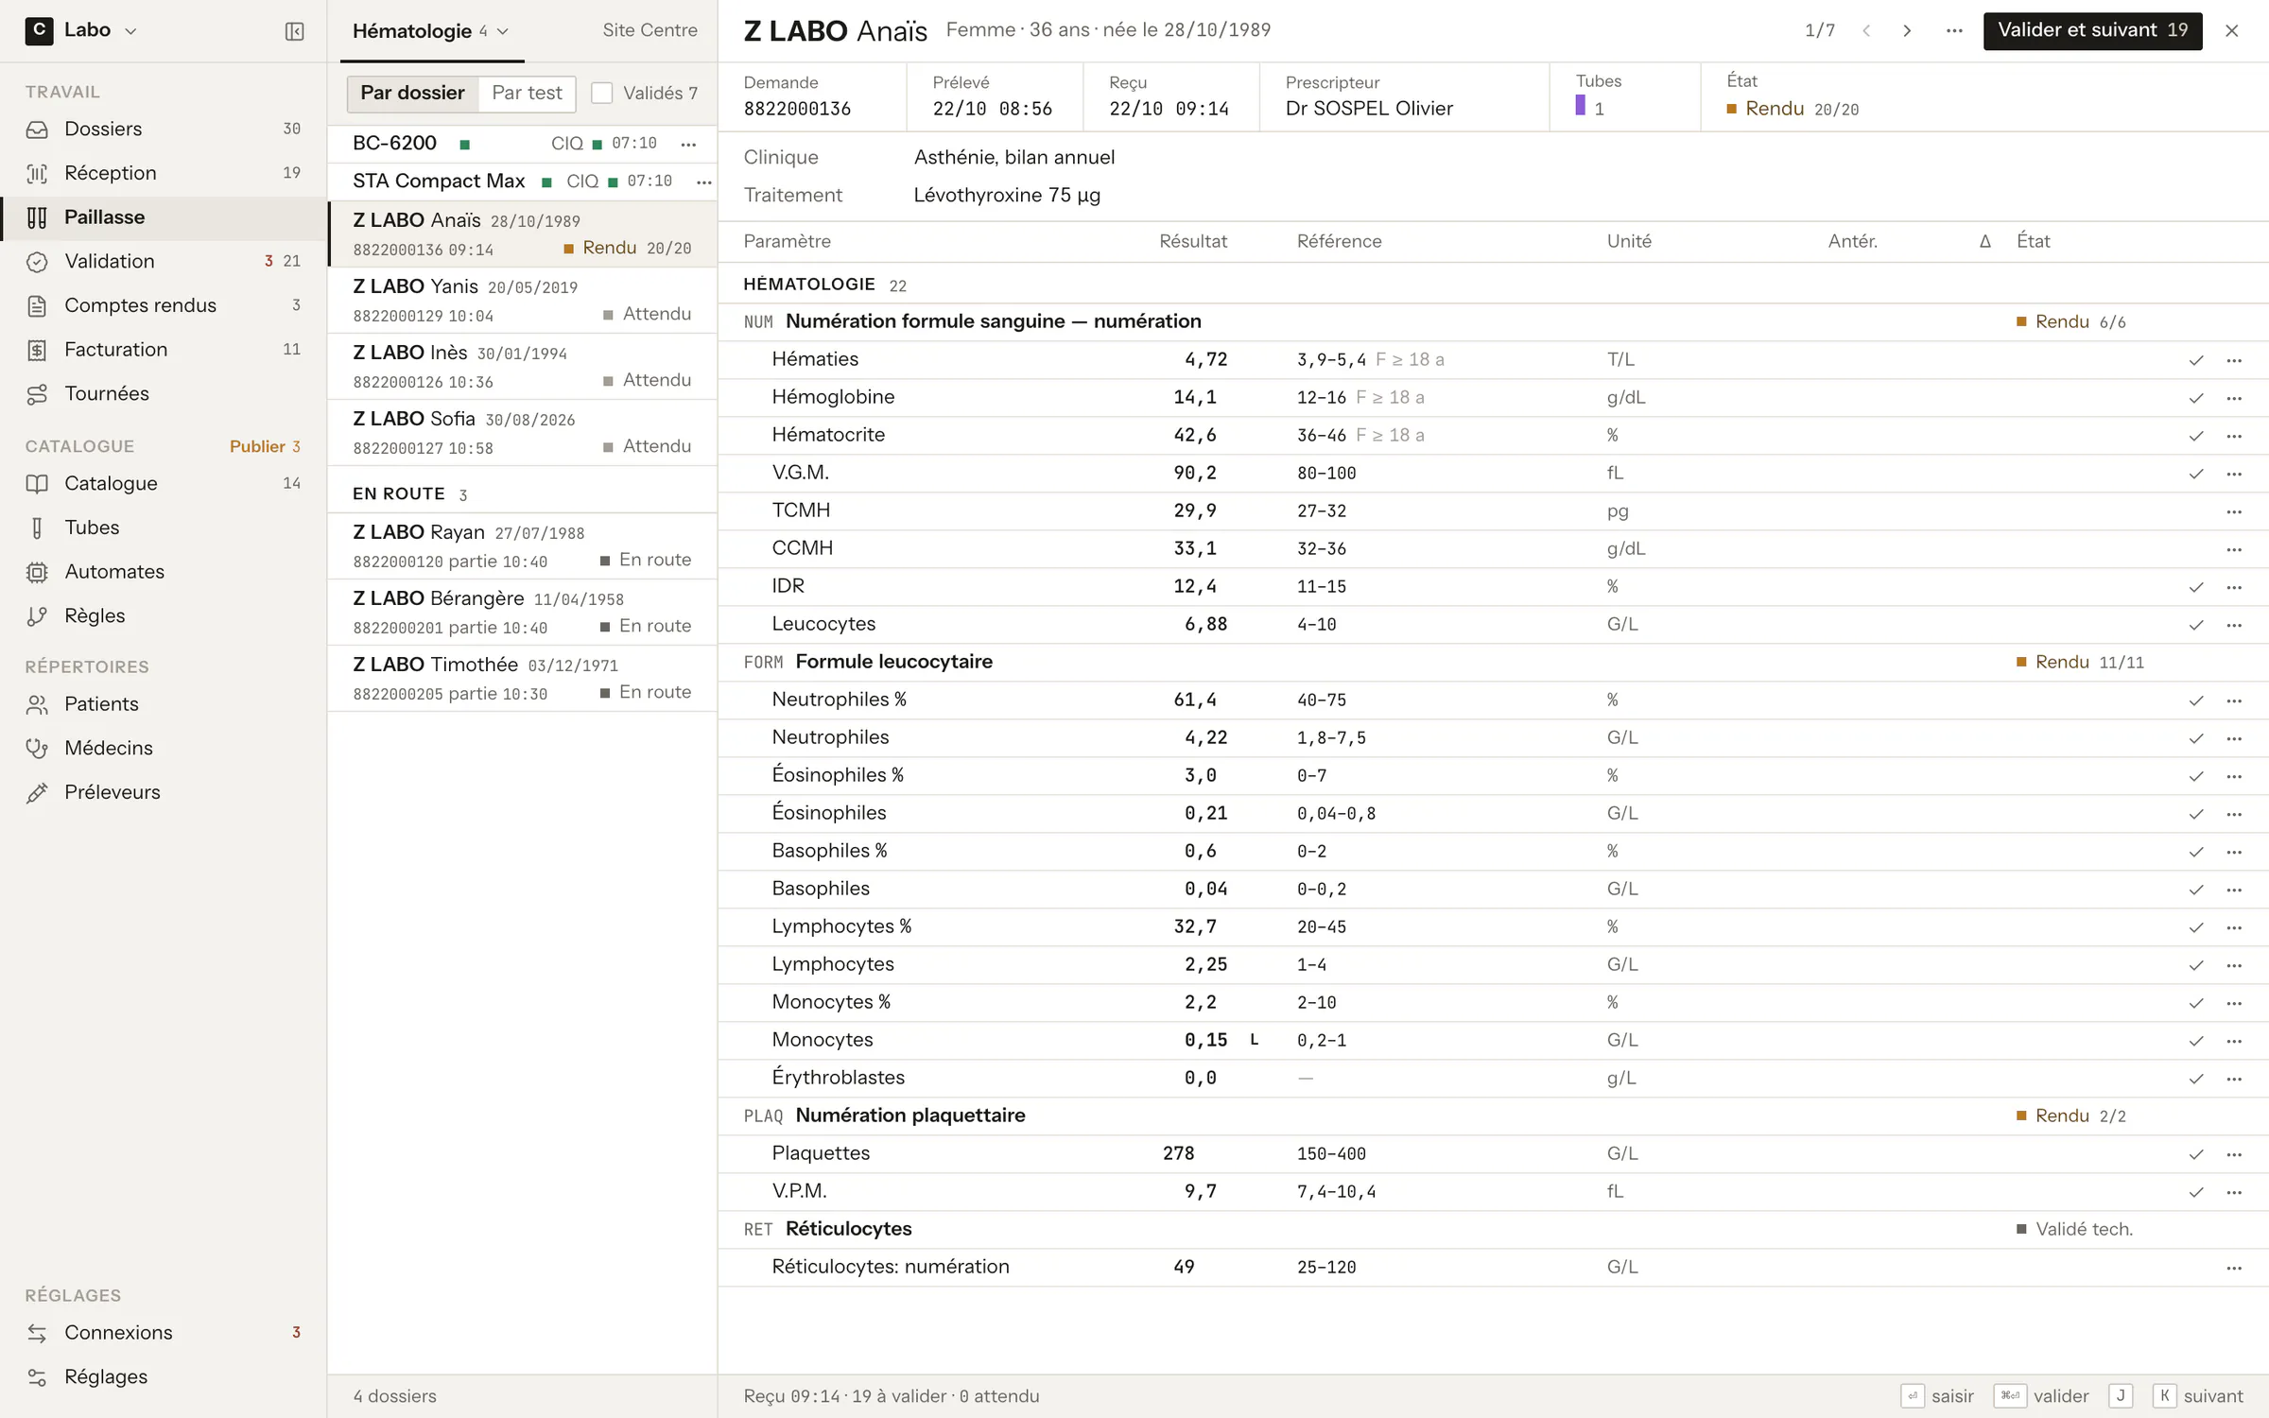2269x1418 pixels.
Task: Open the dossier header more-options menu
Action: pyautogui.click(x=1954, y=31)
